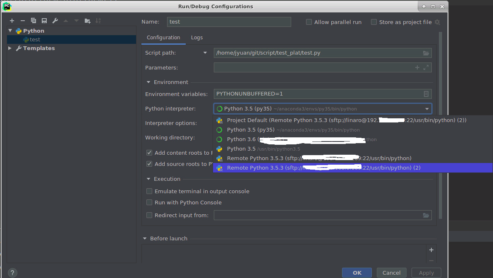Remove before launch task minus icon
Screen dimensions: 493x278
[x=431, y=261]
